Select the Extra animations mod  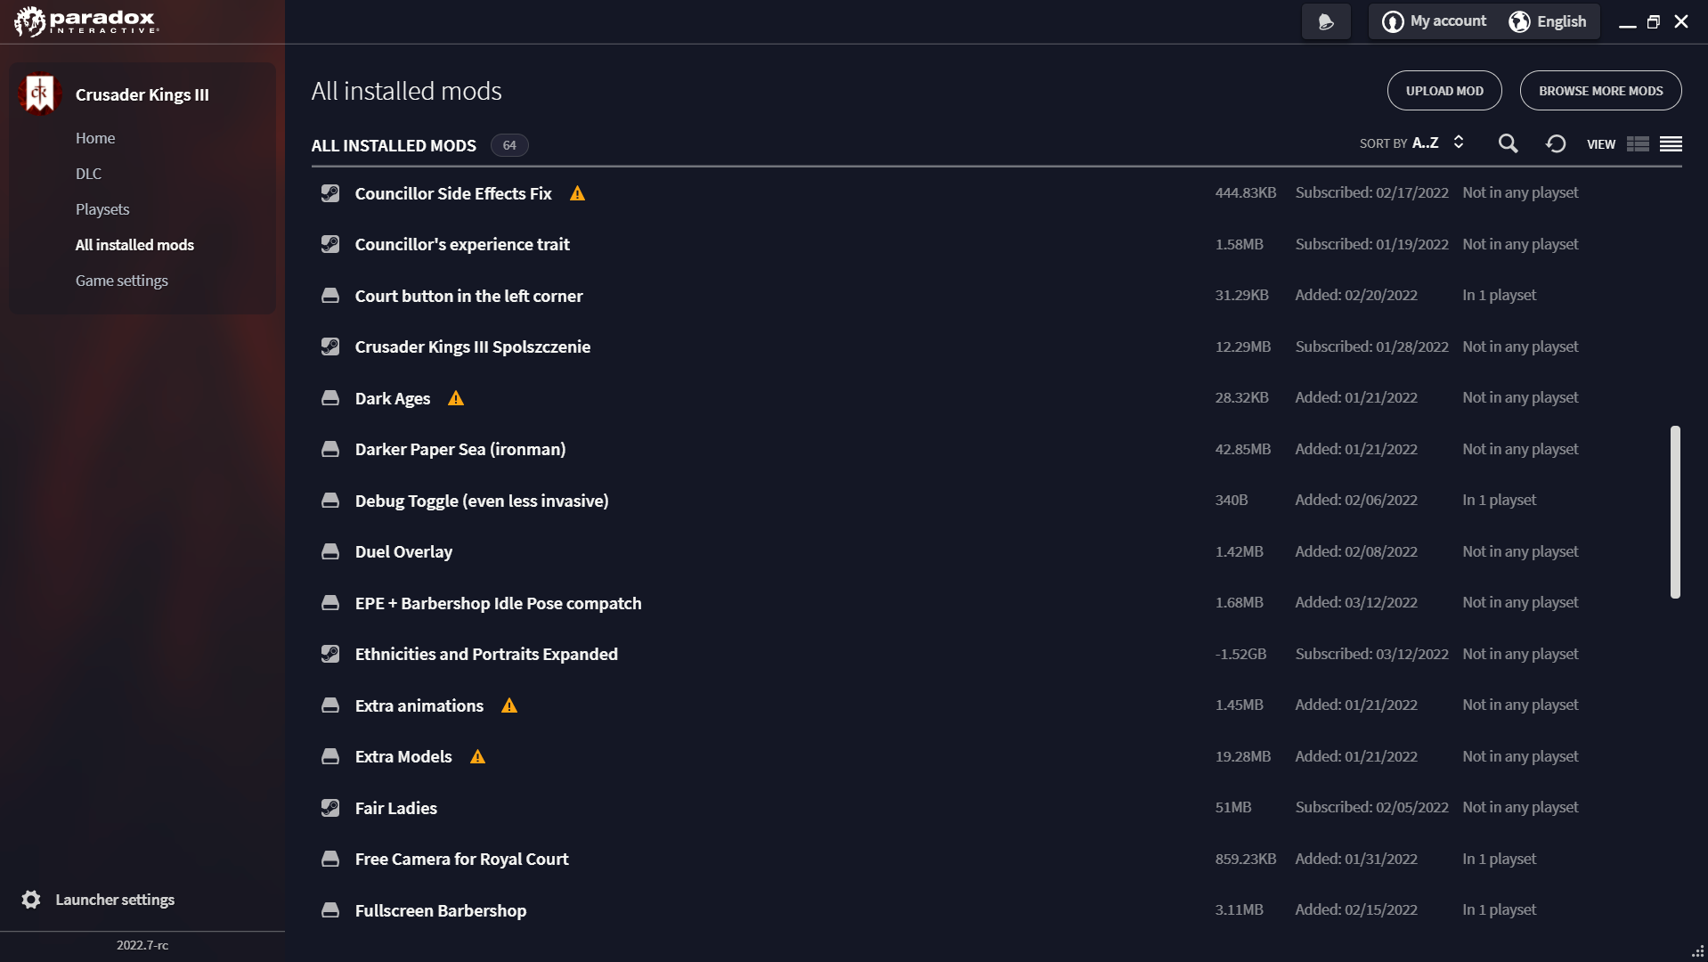point(419,705)
